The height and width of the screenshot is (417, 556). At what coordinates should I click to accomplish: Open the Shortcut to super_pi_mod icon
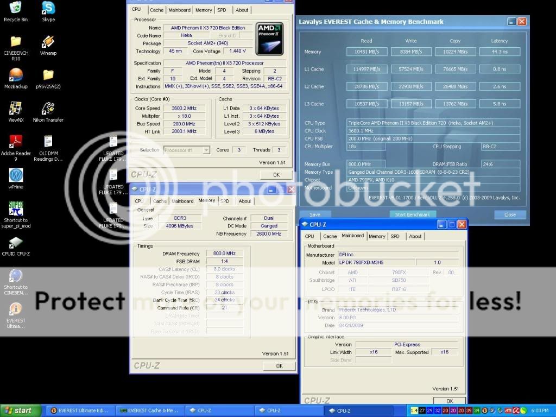pyautogui.click(x=16, y=214)
